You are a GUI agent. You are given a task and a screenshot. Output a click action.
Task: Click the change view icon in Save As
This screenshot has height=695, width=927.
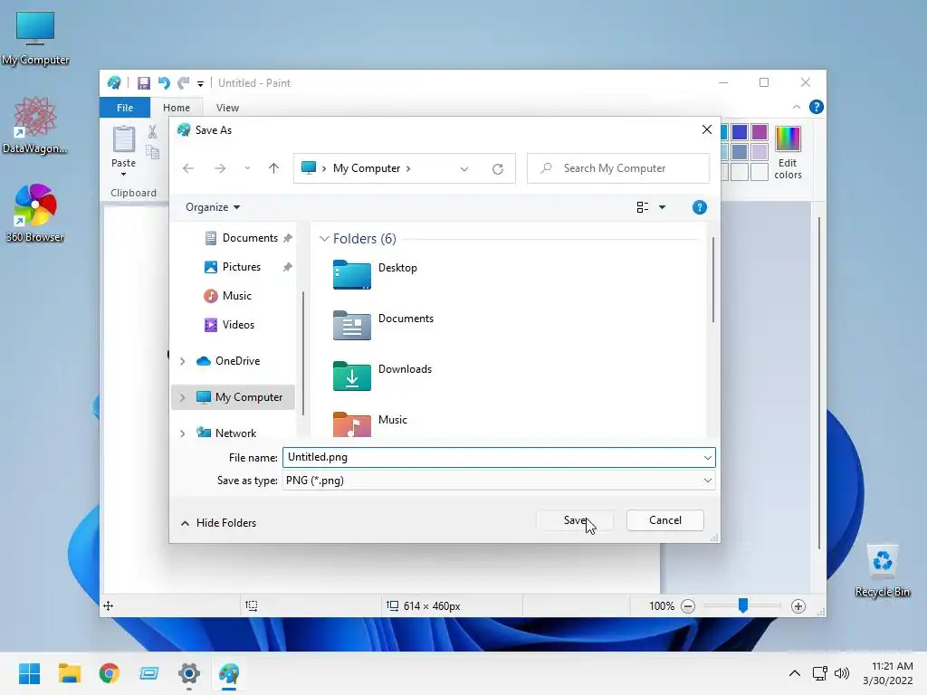[x=643, y=207]
